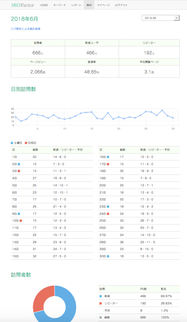Click the 29日 breakdown 8・15・0
187x322 pixels.
pyautogui.click(x=147, y=249)
